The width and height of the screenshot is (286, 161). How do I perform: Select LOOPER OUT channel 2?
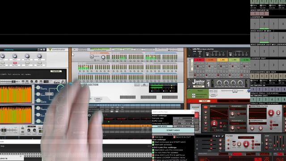[x=264, y=65]
